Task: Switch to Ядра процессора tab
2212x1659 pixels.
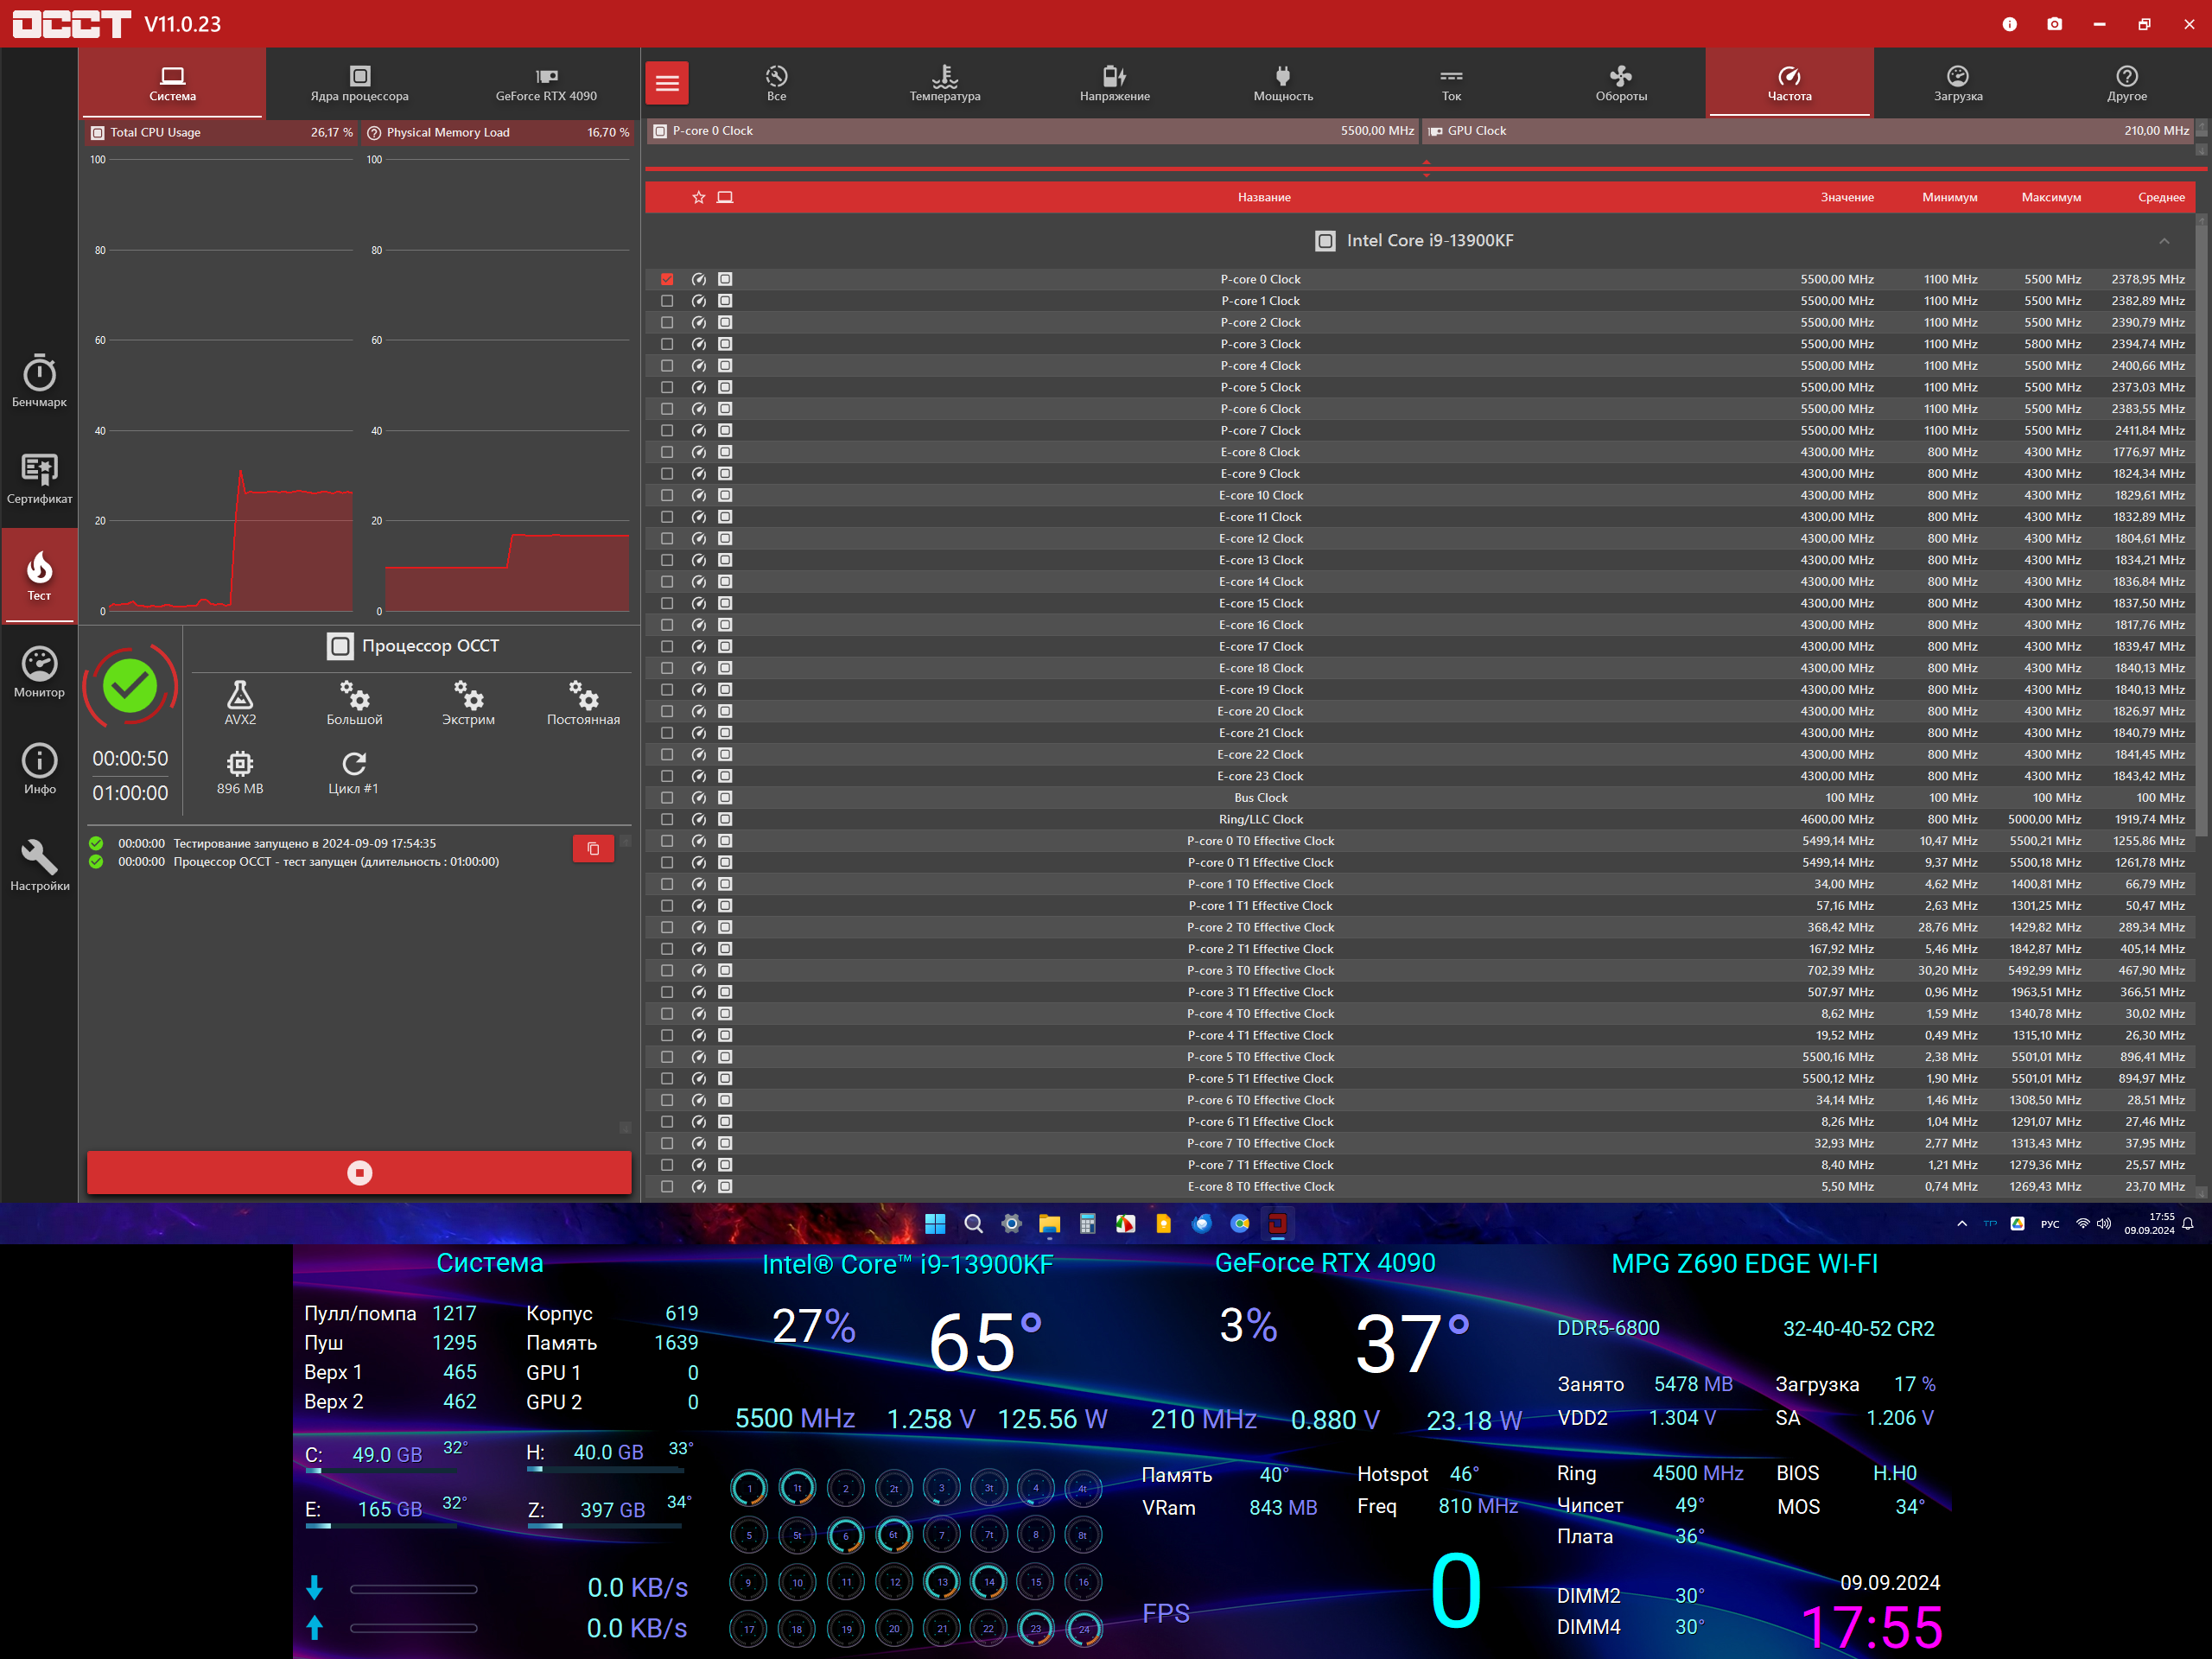Action: tap(359, 83)
